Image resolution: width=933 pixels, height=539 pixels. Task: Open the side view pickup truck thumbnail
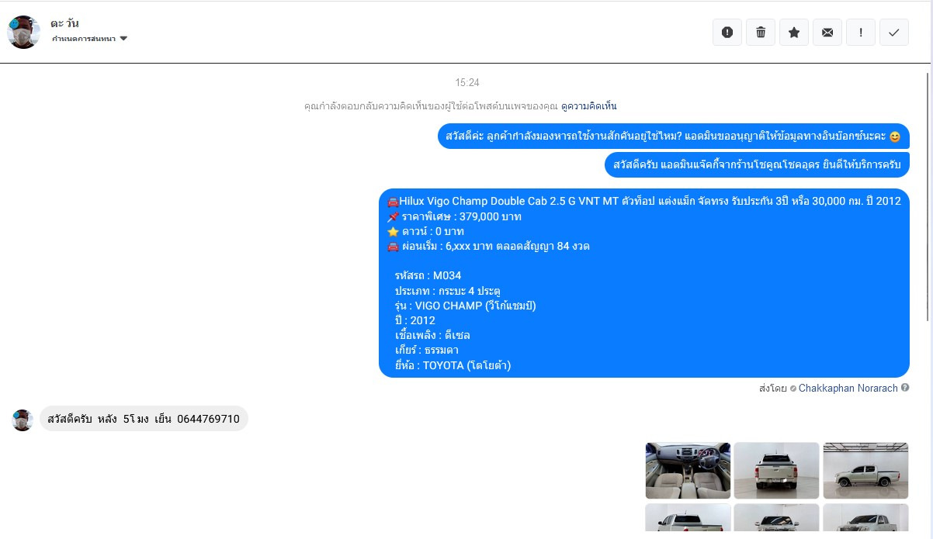pyautogui.click(x=865, y=470)
